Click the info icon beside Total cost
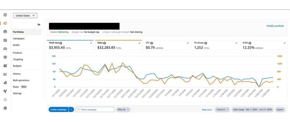290x122 pixels. pos(61,43)
